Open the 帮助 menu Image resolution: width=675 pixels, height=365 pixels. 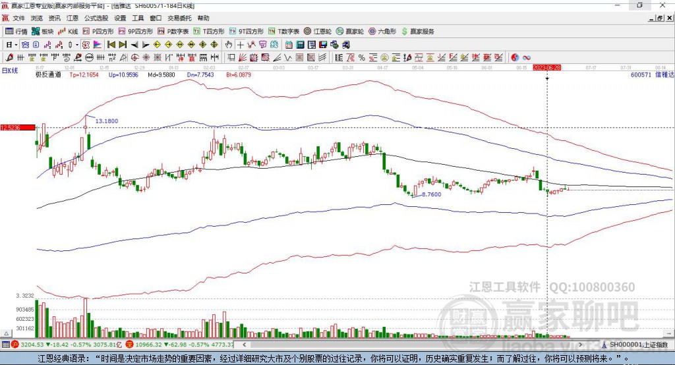pos(203,18)
